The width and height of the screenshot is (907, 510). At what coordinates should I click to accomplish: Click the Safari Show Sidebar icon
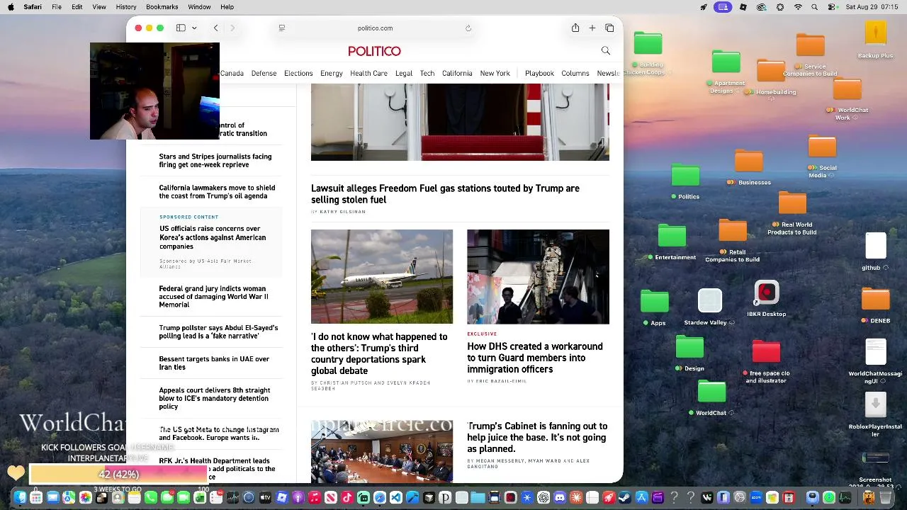click(x=181, y=28)
